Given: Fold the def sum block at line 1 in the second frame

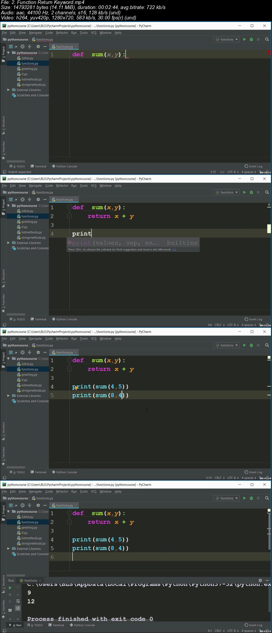Looking at the screenshot, I should (x=69, y=207).
